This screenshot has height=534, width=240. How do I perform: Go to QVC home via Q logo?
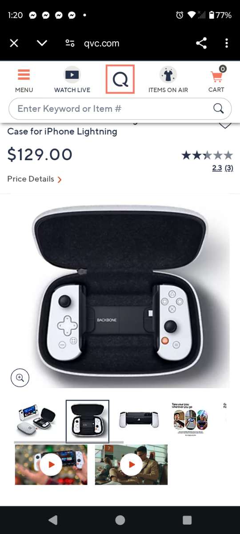pyautogui.click(x=120, y=79)
